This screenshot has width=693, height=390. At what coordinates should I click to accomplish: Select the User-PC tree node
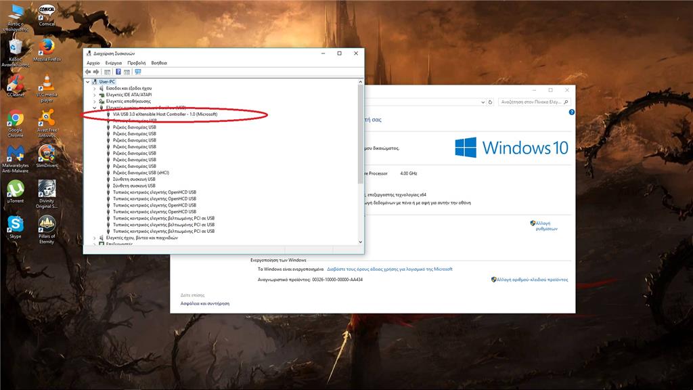[x=107, y=82]
